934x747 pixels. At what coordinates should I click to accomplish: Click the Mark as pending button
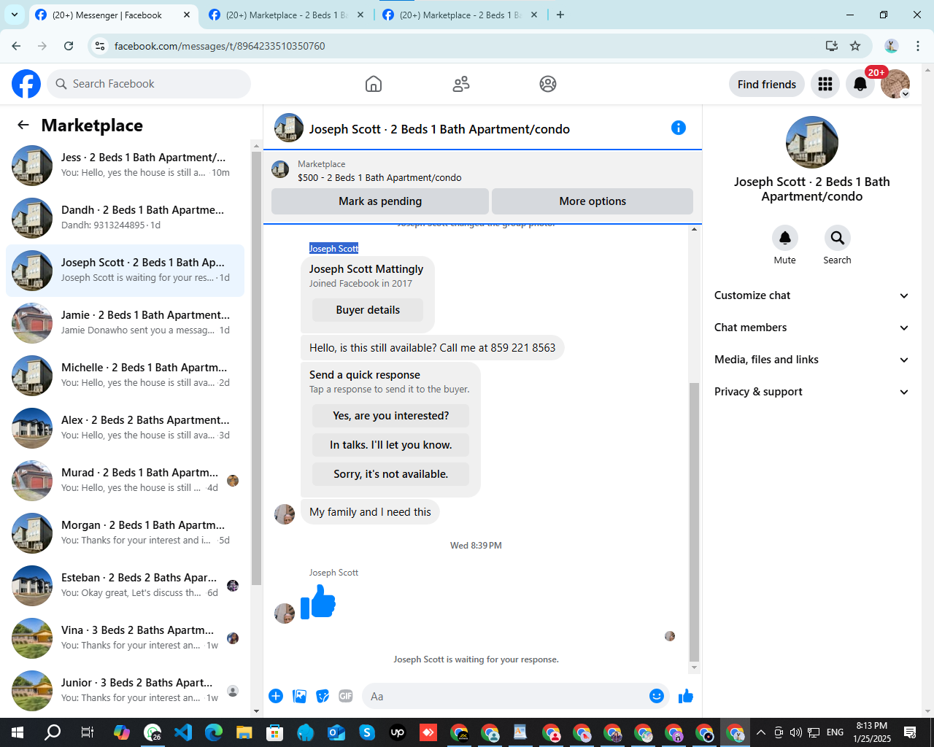coord(380,201)
